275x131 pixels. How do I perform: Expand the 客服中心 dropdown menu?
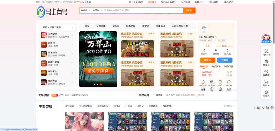200,2
